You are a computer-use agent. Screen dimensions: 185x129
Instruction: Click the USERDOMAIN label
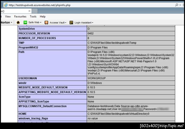[x=28, y=78]
